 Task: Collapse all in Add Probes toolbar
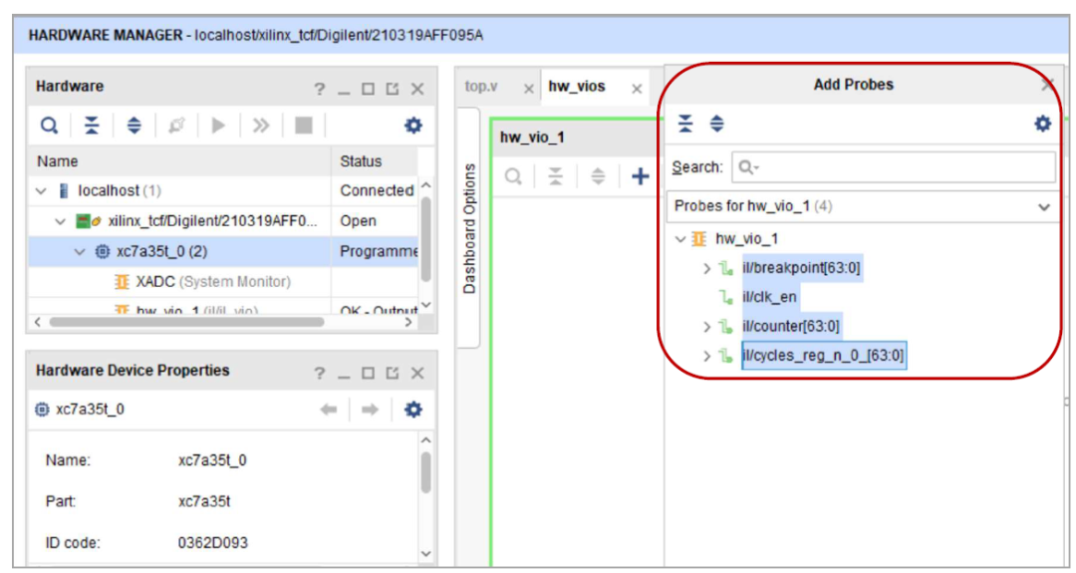pos(685,124)
